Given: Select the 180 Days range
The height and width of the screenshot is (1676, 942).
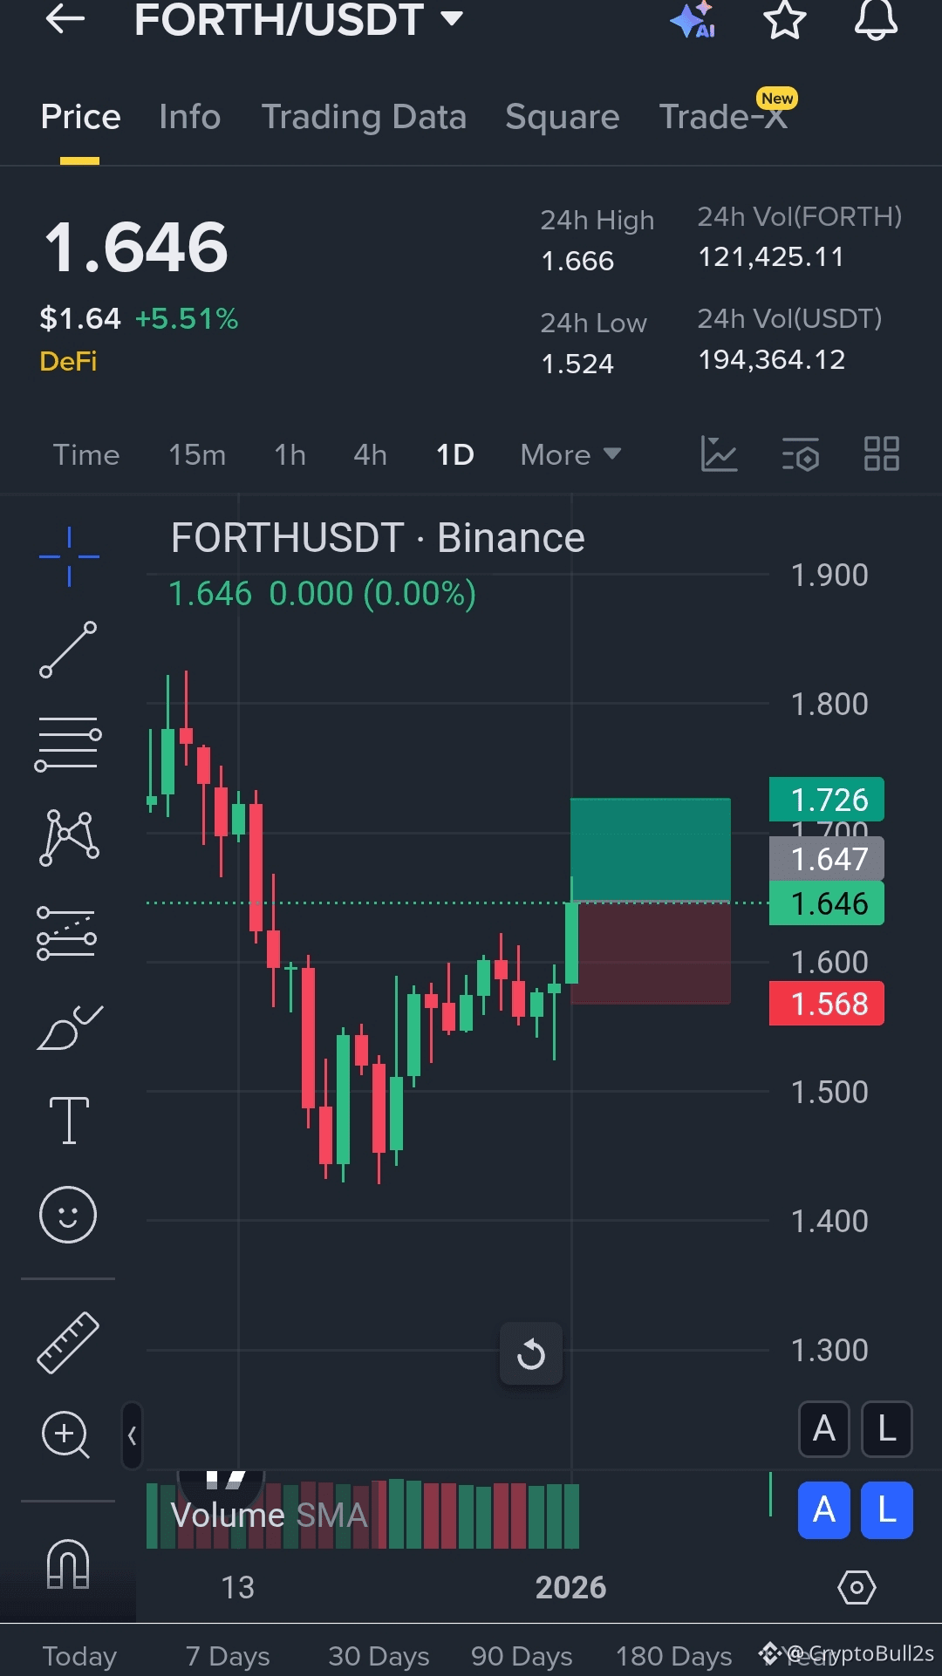Looking at the screenshot, I should [x=673, y=1656].
